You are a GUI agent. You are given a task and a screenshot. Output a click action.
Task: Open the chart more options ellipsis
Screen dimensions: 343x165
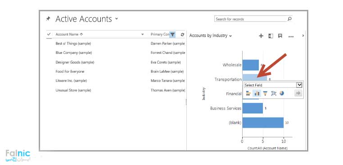[x=291, y=37]
